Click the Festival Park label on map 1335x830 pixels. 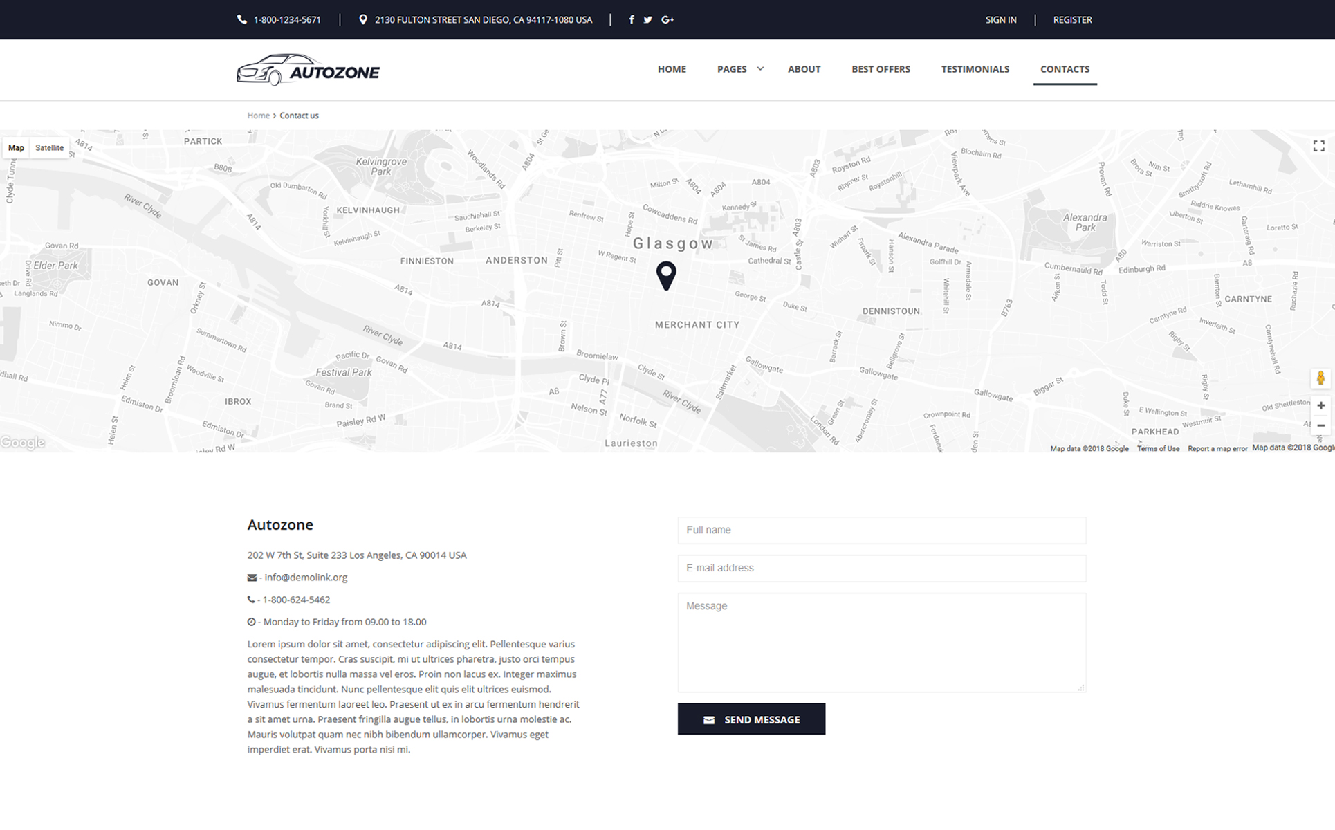(x=344, y=372)
